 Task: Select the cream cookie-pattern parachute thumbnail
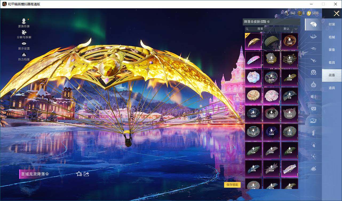coord(253,96)
